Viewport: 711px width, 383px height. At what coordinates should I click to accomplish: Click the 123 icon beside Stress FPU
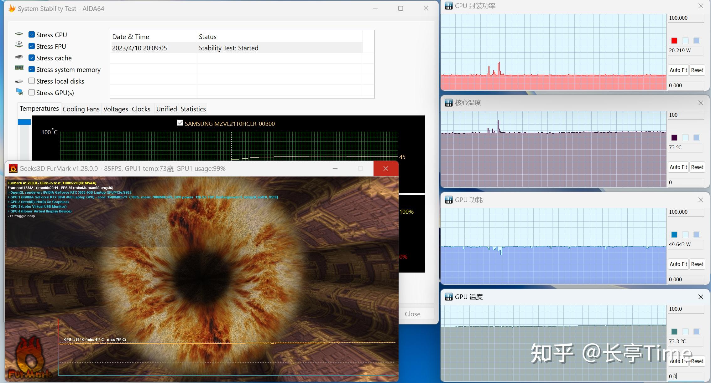(x=19, y=44)
